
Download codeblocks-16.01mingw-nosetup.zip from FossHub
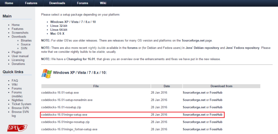tap(216, 122)
